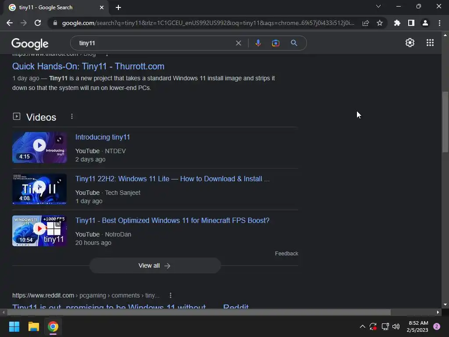Open the Videos section options menu
This screenshot has height=337, width=449.
pyautogui.click(x=72, y=116)
